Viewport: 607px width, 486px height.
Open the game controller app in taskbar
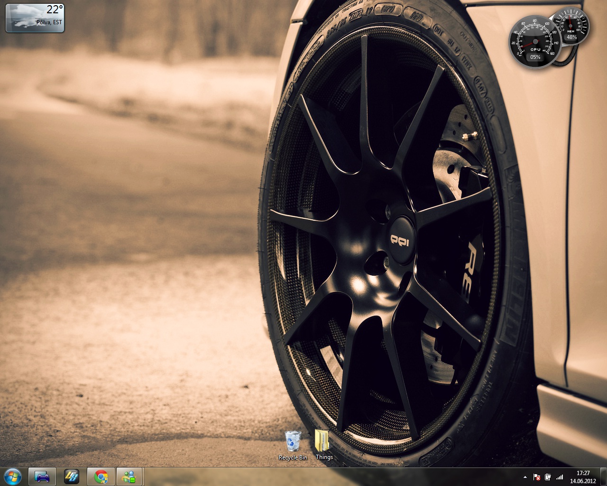42,477
